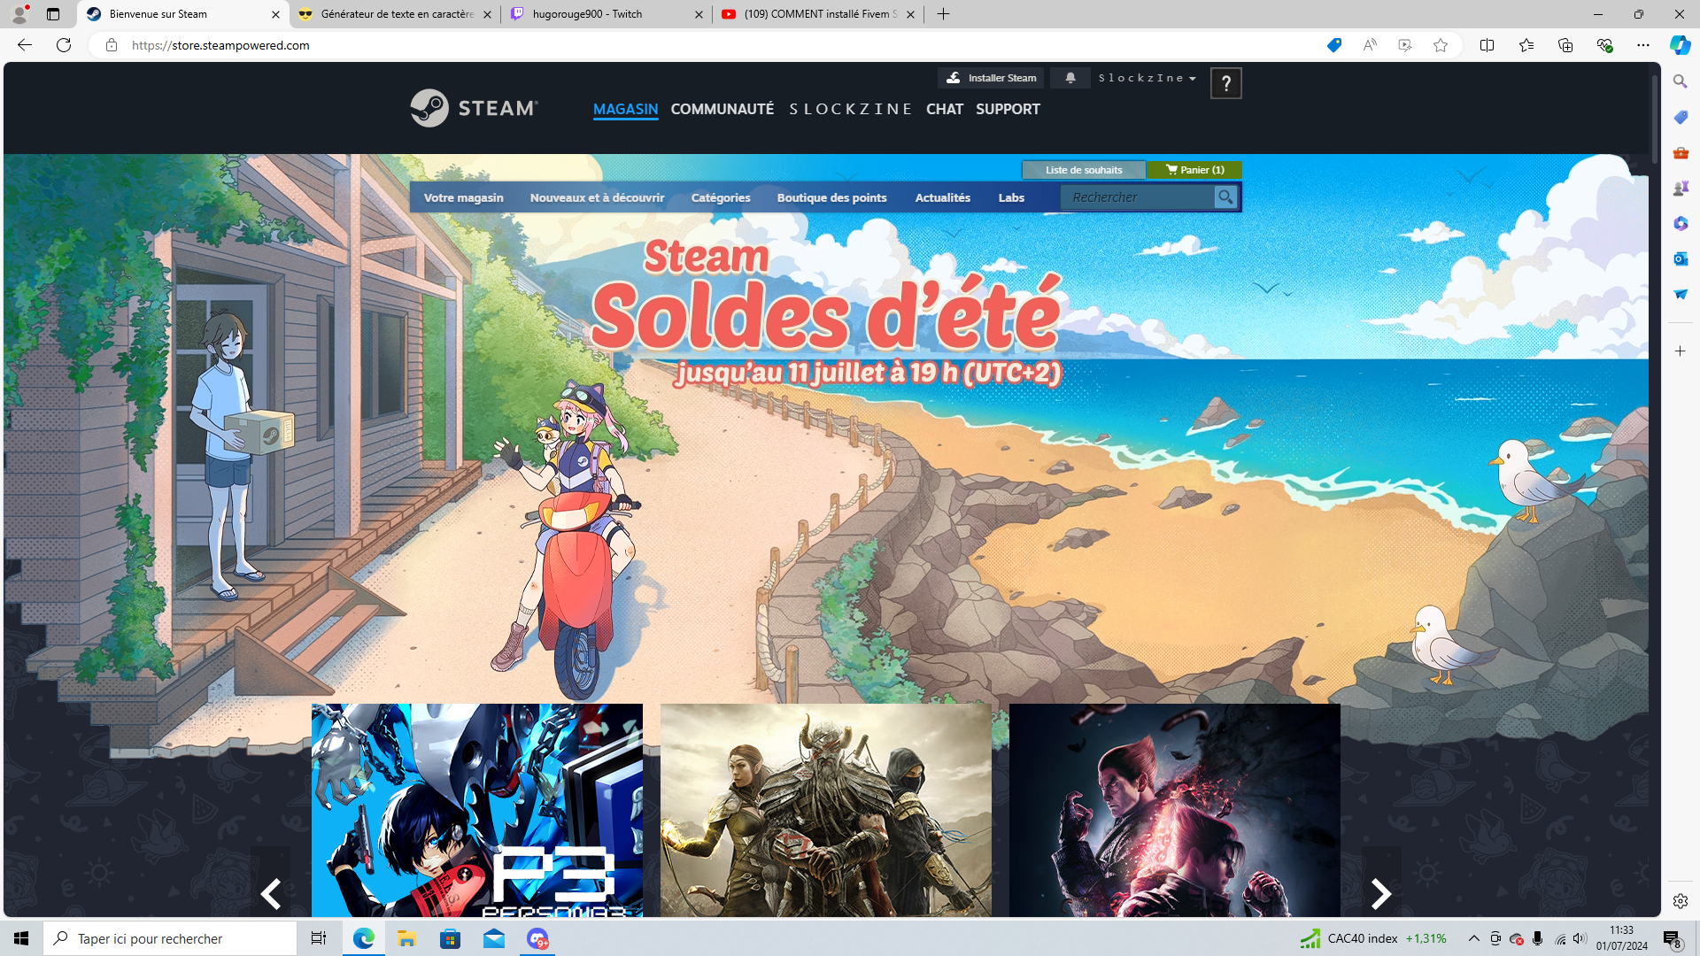
Task: Open the Labs page
Action: pos(1011,197)
